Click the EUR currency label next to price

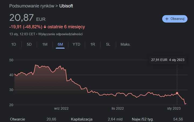tap(41, 19)
